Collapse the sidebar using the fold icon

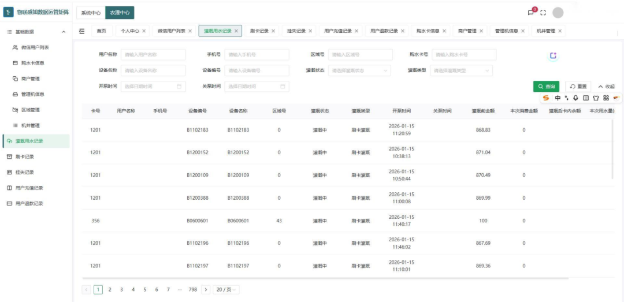pyautogui.click(x=81, y=31)
